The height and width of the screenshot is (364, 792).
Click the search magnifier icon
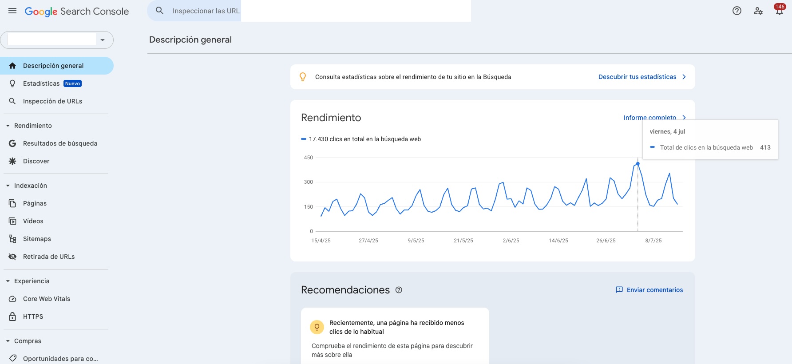pyautogui.click(x=160, y=11)
